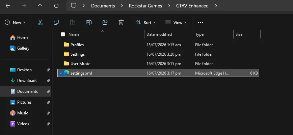The image size is (293, 135).
Task: Expand chevron after Rockstar Games breadcrumb
Action: [x=169, y=6]
